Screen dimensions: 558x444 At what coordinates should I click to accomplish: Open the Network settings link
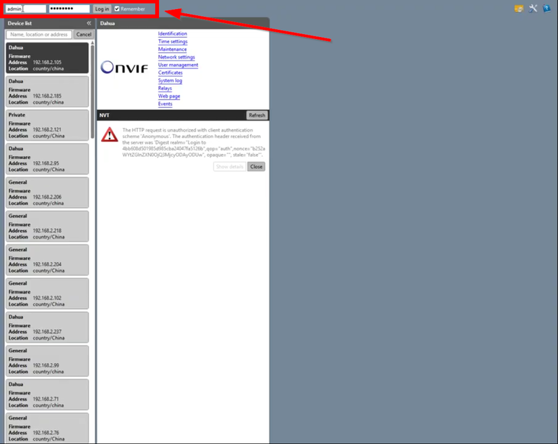click(x=176, y=57)
